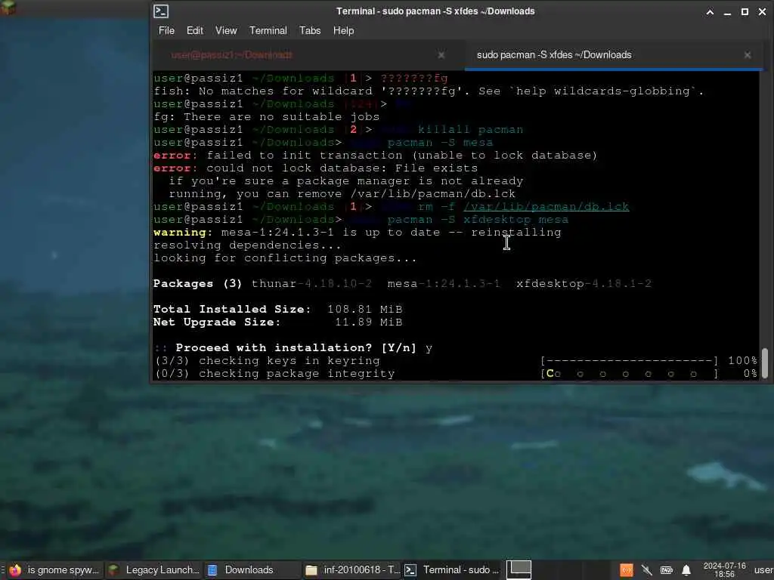Viewport: 774px width, 580px height.
Task: Click the 'Proceed with installation? [Y/n]' line
Action: [293, 347]
